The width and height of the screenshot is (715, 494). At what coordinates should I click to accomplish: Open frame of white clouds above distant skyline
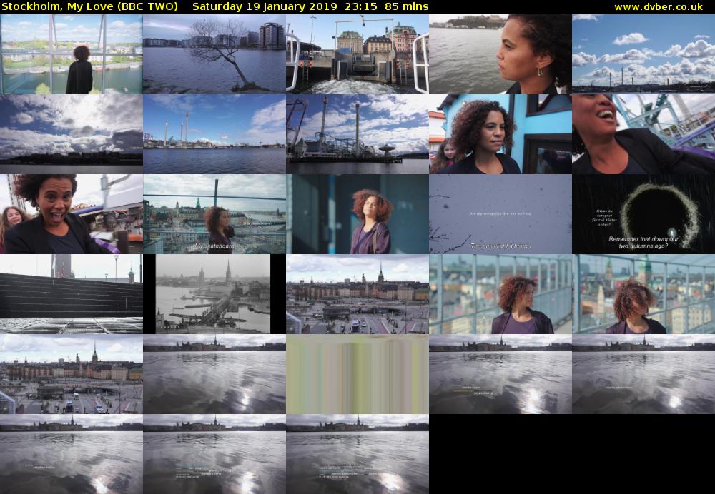643,54
